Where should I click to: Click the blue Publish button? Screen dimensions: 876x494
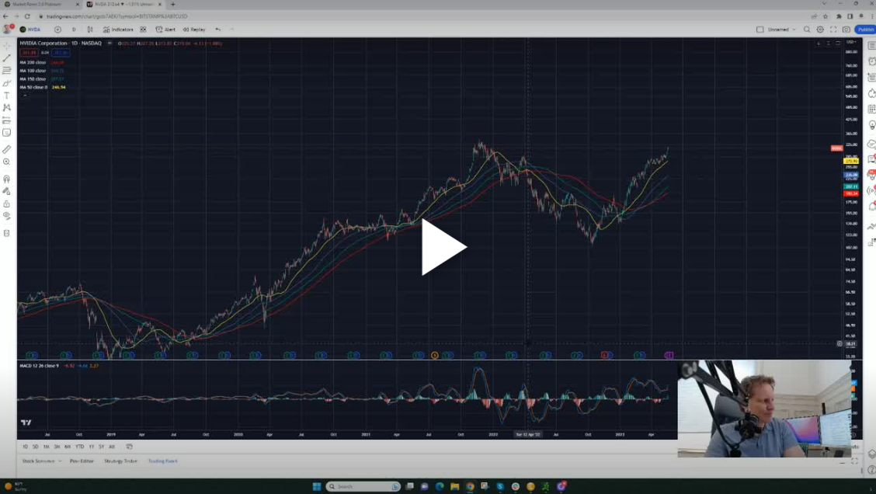[865, 30]
